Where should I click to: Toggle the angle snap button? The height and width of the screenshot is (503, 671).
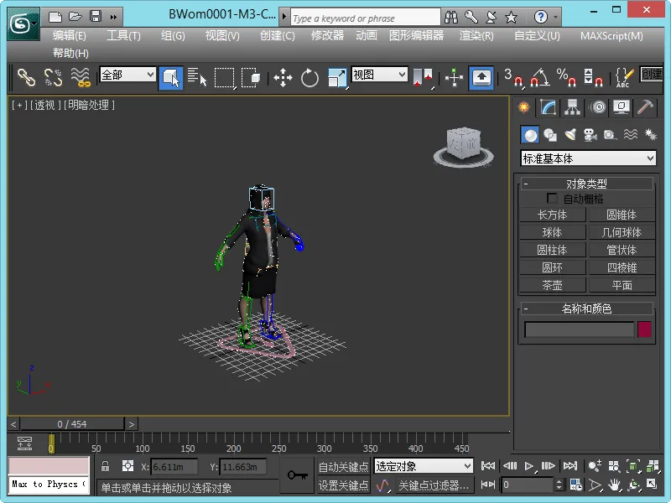point(539,79)
